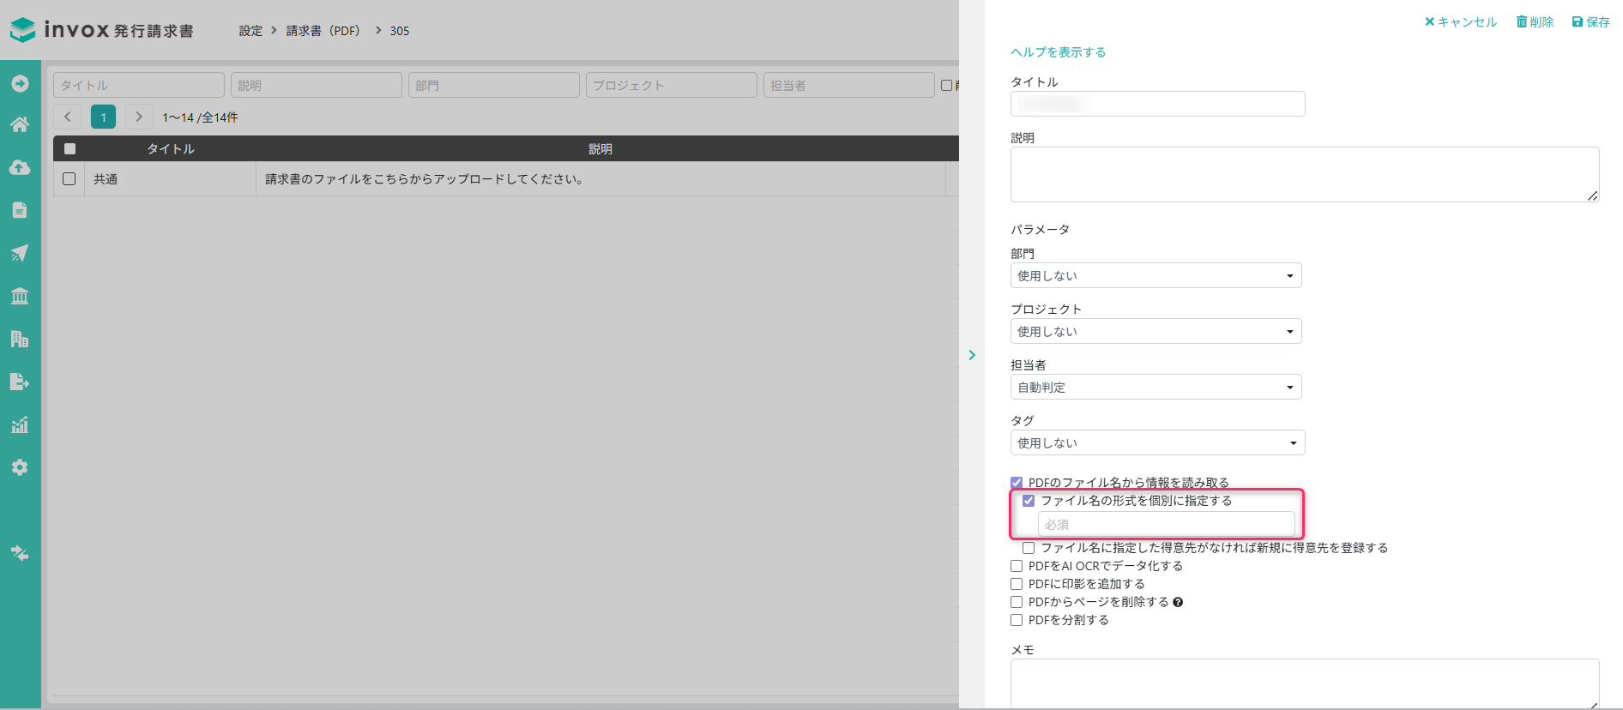Click the 必須 file name format field
This screenshot has width=1623, height=710.
click(1166, 524)
